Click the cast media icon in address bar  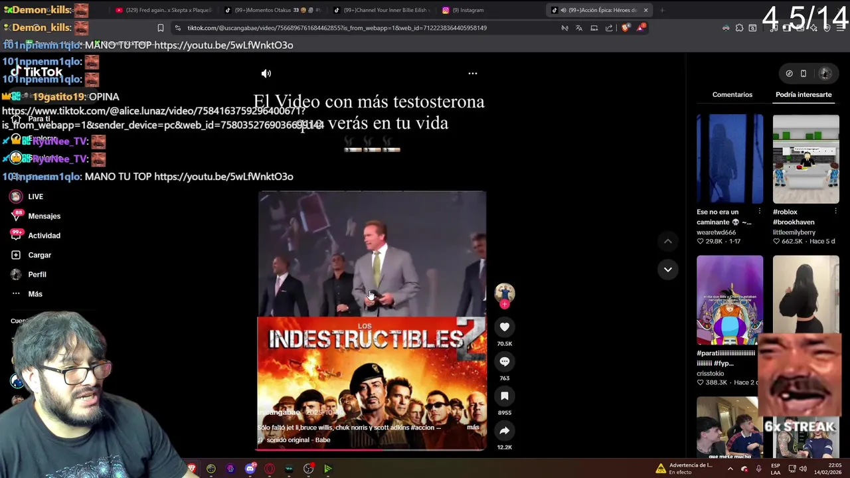pos(594,28)
